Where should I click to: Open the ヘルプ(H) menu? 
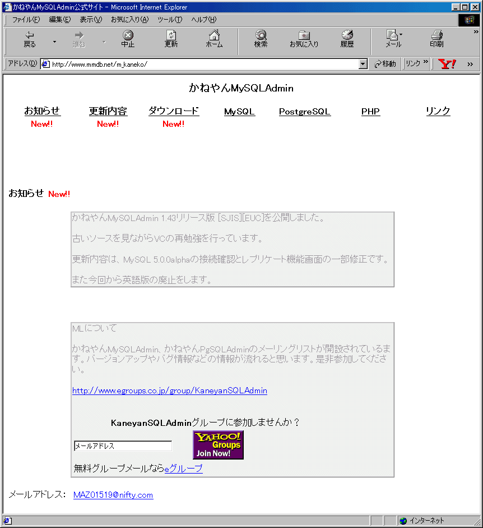click(204, 20)
